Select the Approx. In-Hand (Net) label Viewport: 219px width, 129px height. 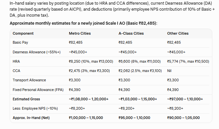click(x=31, y=118)
